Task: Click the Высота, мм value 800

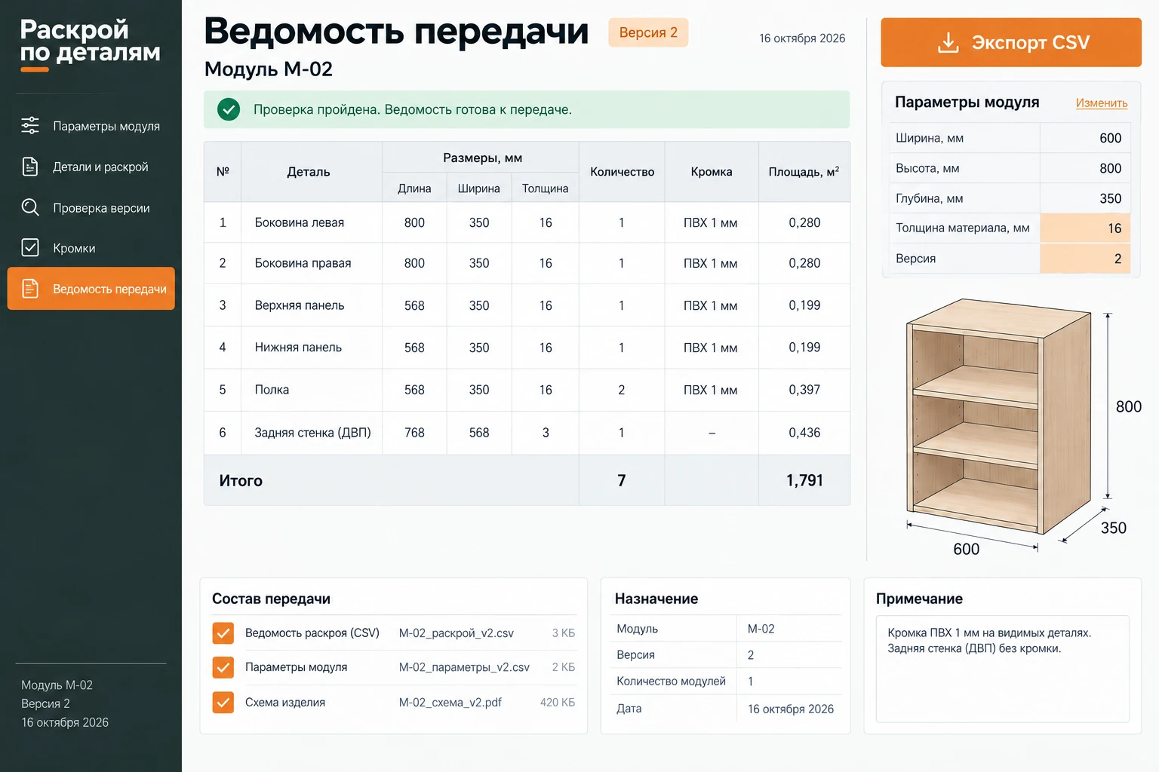Action: (x=1110, y=168)
